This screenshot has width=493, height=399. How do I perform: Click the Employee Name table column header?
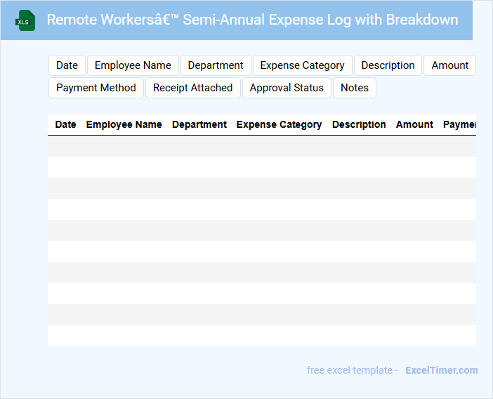coord(124,124)
